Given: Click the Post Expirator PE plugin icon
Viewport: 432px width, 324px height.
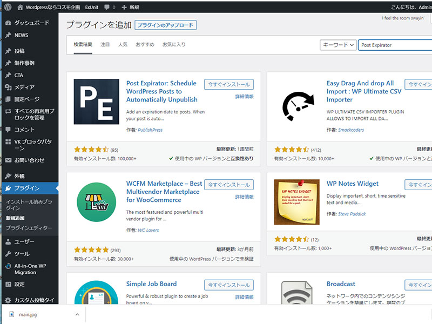Looking at the screenshot, I should (96, 102).
